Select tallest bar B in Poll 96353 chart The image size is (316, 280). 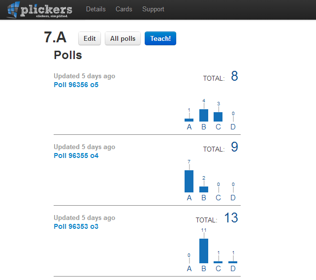(204, 251)
